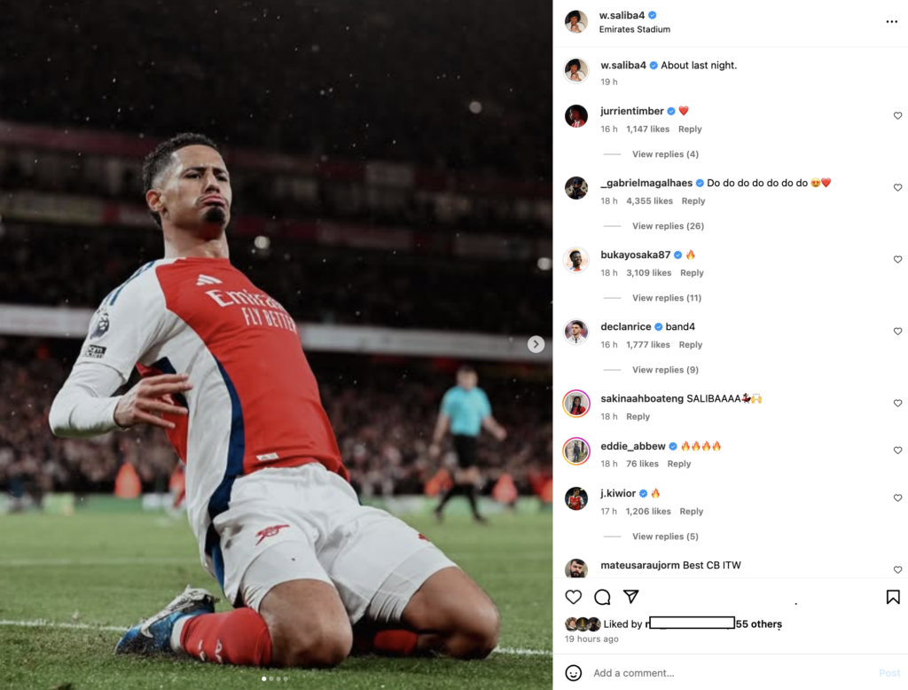Show View replies (5) under j.kiwior
The width and height of the screenshot is (908, 690).
(665, 537)
